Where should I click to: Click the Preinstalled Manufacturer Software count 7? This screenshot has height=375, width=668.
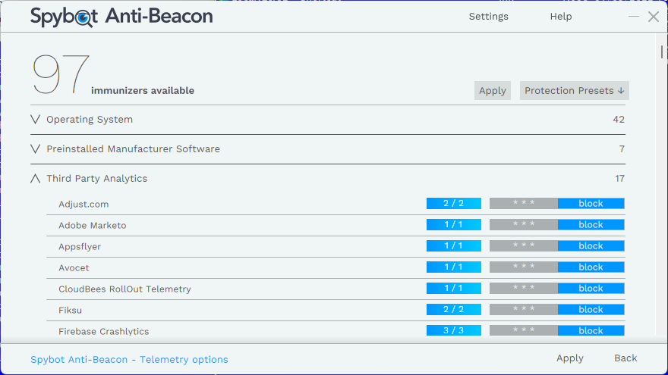pyautogui.click(x=622, y=148)
